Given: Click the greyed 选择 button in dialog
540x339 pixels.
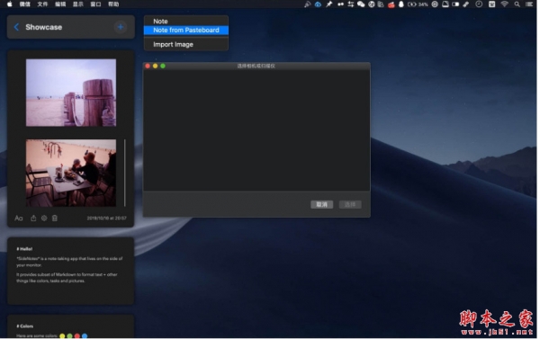Looking at the screenshot, I should click(x=350, y=204).
